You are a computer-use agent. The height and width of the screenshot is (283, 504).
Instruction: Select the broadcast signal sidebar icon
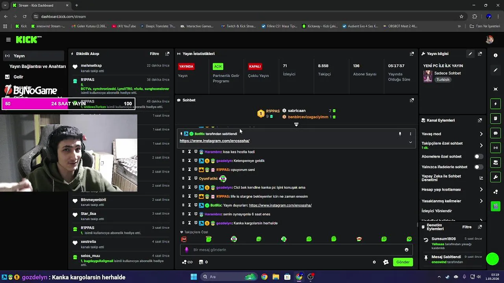point(495,148)
